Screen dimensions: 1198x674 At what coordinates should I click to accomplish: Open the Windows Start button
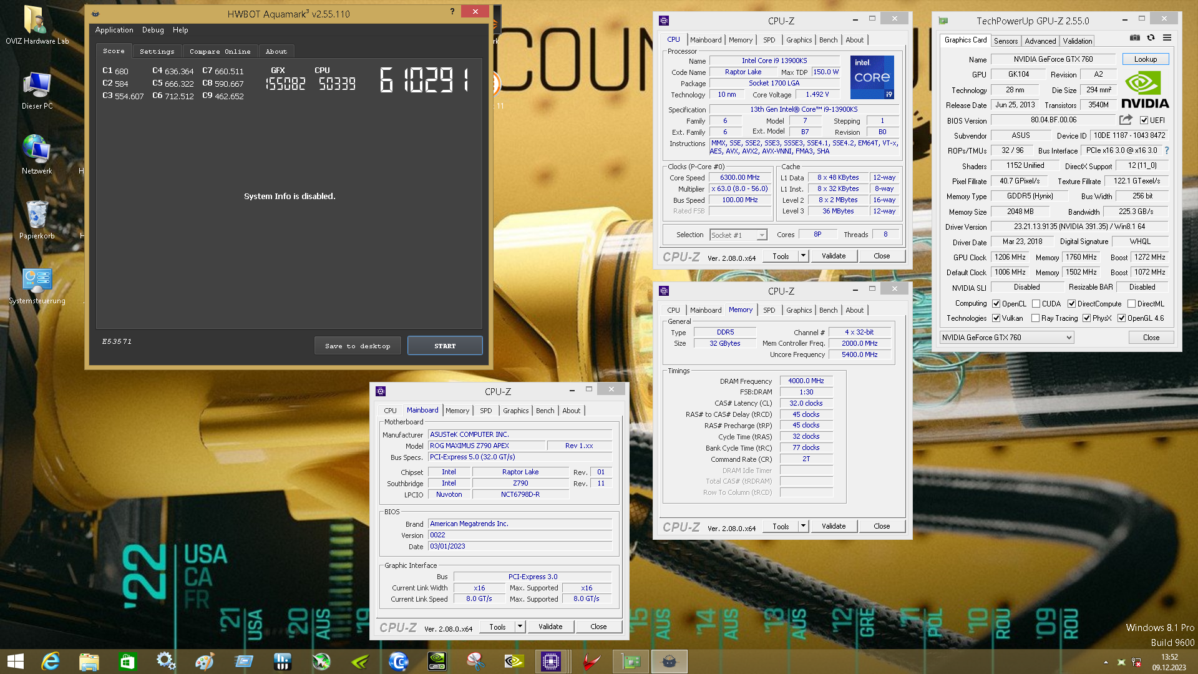point(15,662)
